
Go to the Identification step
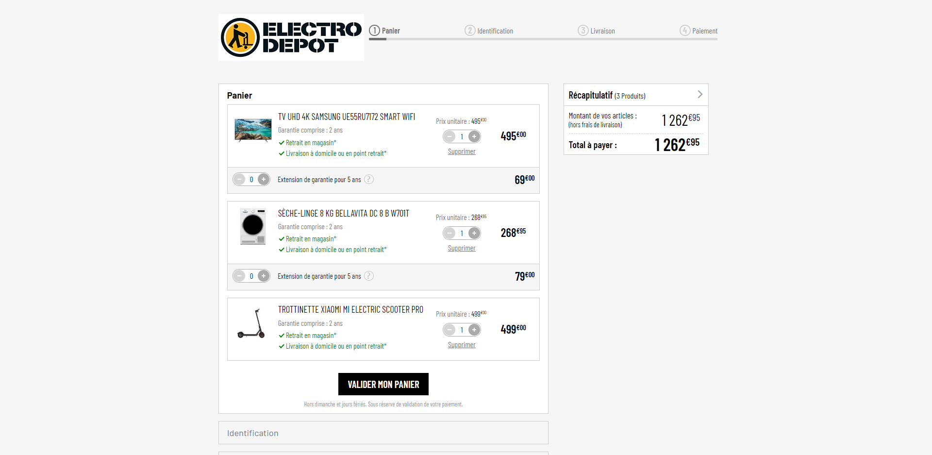click(x=489, y=31)
